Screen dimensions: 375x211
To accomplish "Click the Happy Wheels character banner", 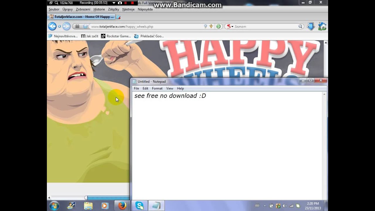I will click(x=88, y=111).
